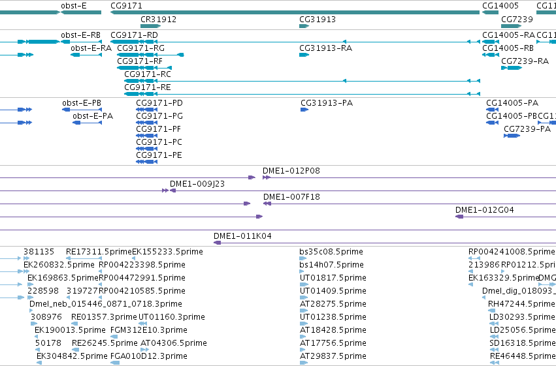Open protein CG9171-PD
This screenshot has width=556, height=366.
tap(147, 110)
